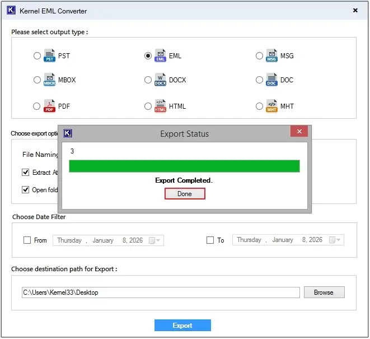Click the DOC file format icon
Viewport: 370px width, 339px height.
pos(271,80)
